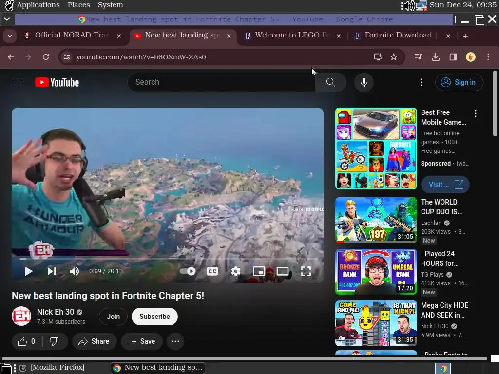Open Mega City HIDE AND SEEK title
This screenshot has height=374, width=499.
444,310
